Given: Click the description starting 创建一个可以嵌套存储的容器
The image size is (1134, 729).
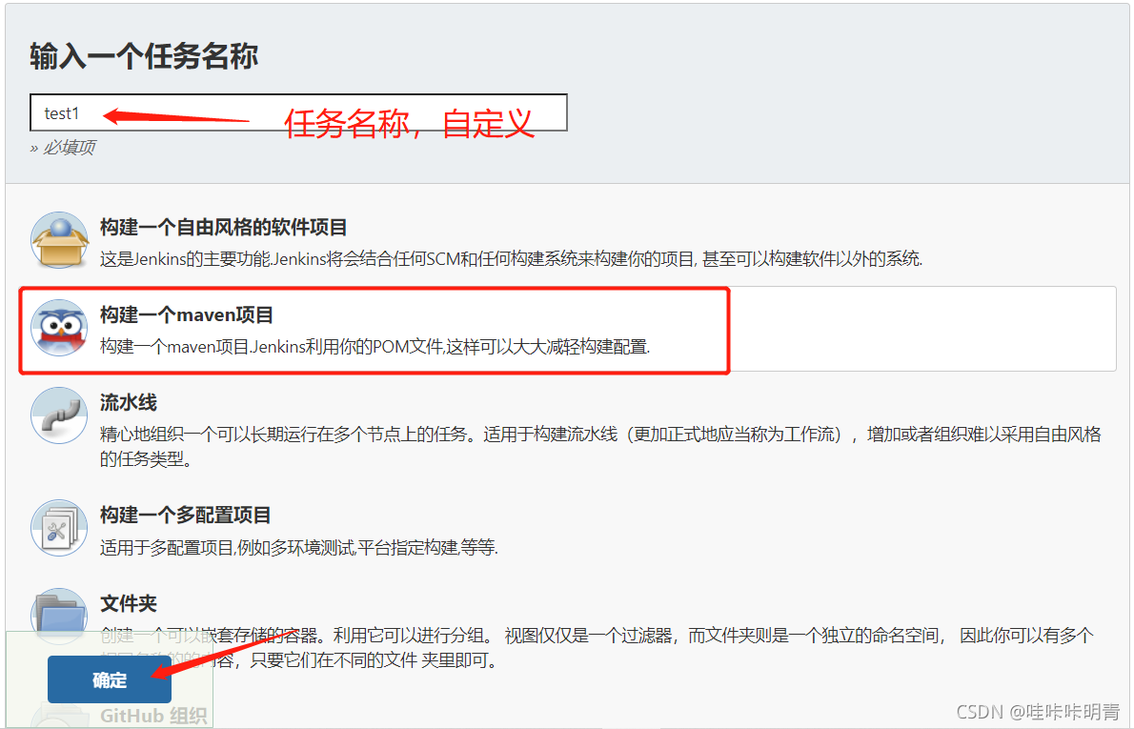Looking at the screenshot, I should [x=597, y=647].
